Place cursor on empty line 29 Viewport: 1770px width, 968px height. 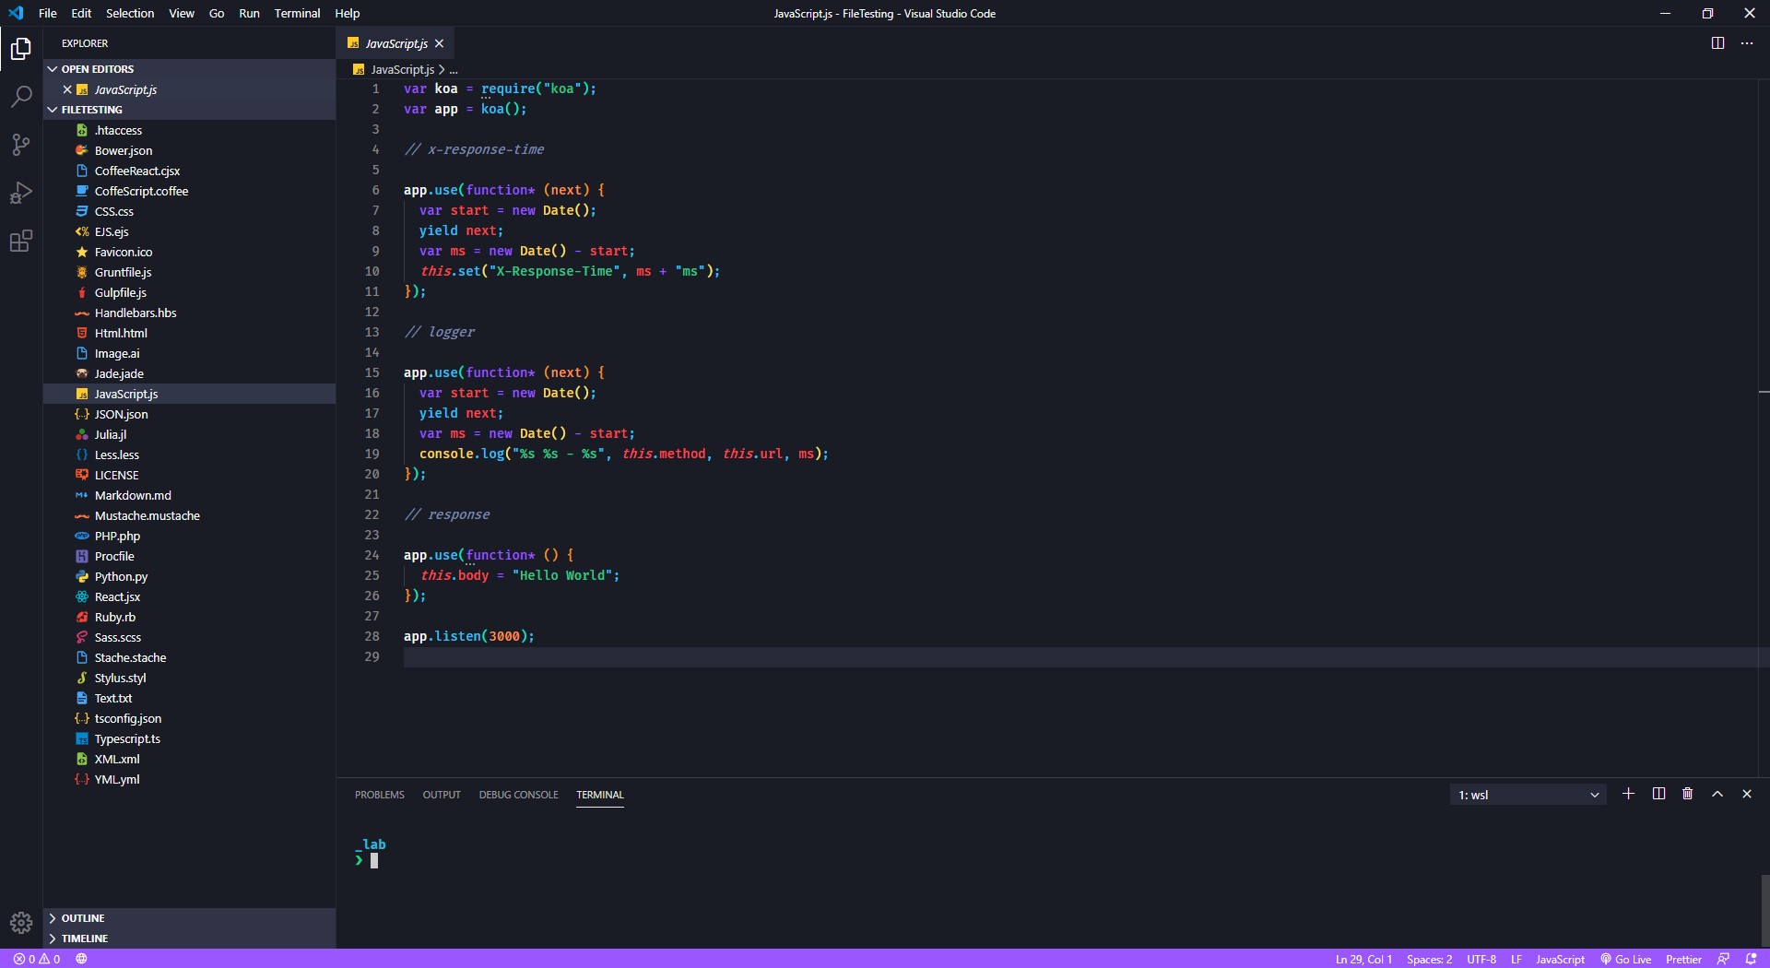tap(1079, 656)
